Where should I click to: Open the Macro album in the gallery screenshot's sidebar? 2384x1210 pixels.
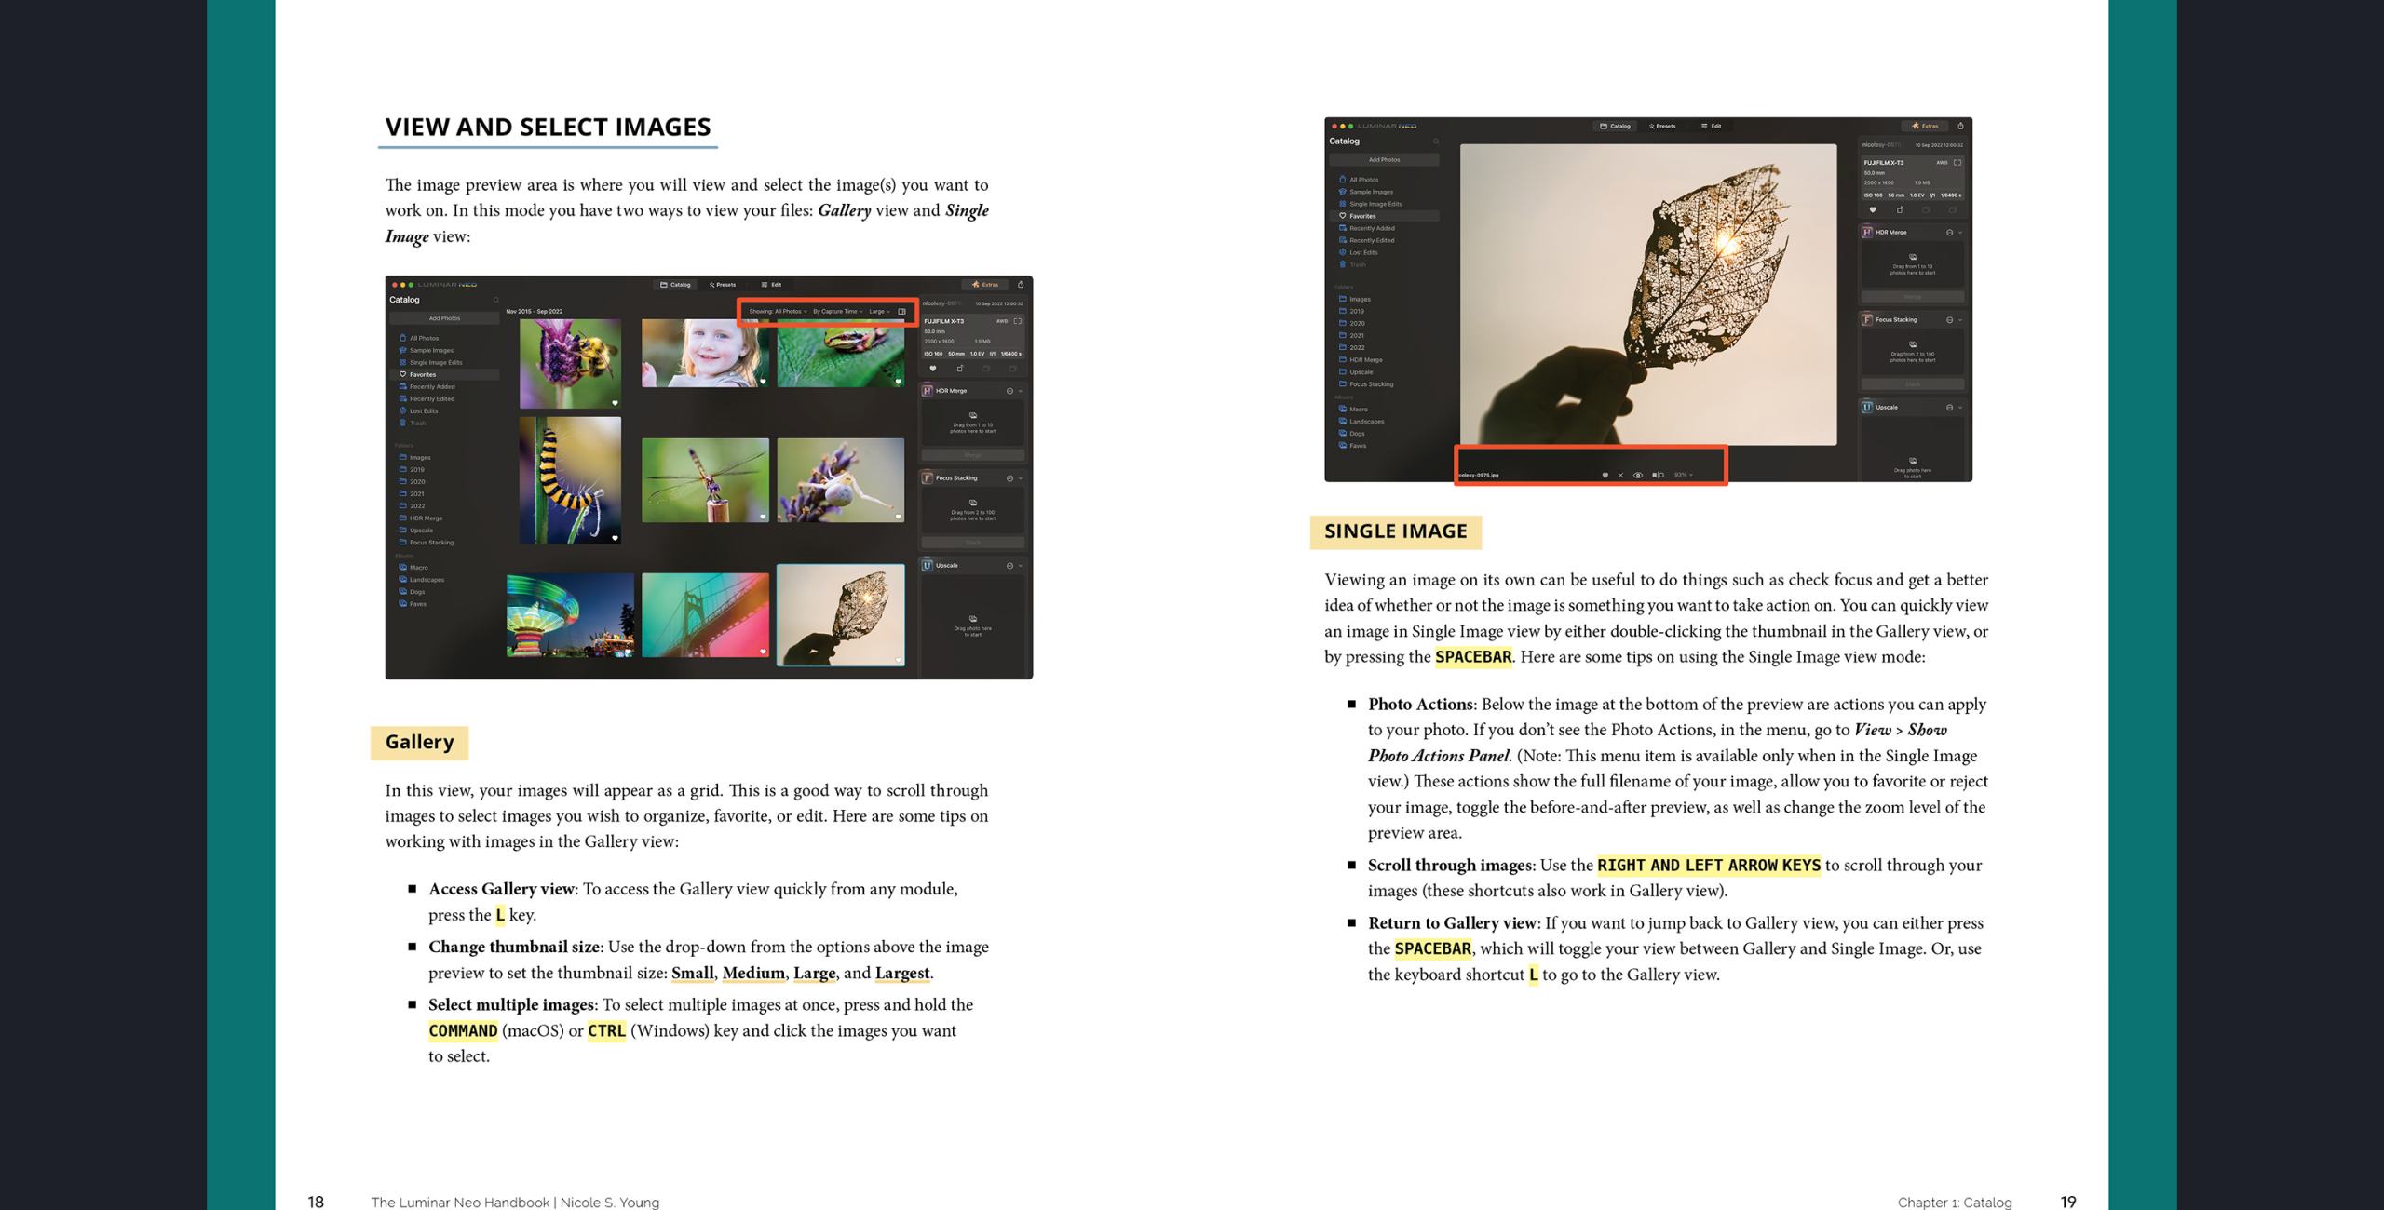point(413,568)
